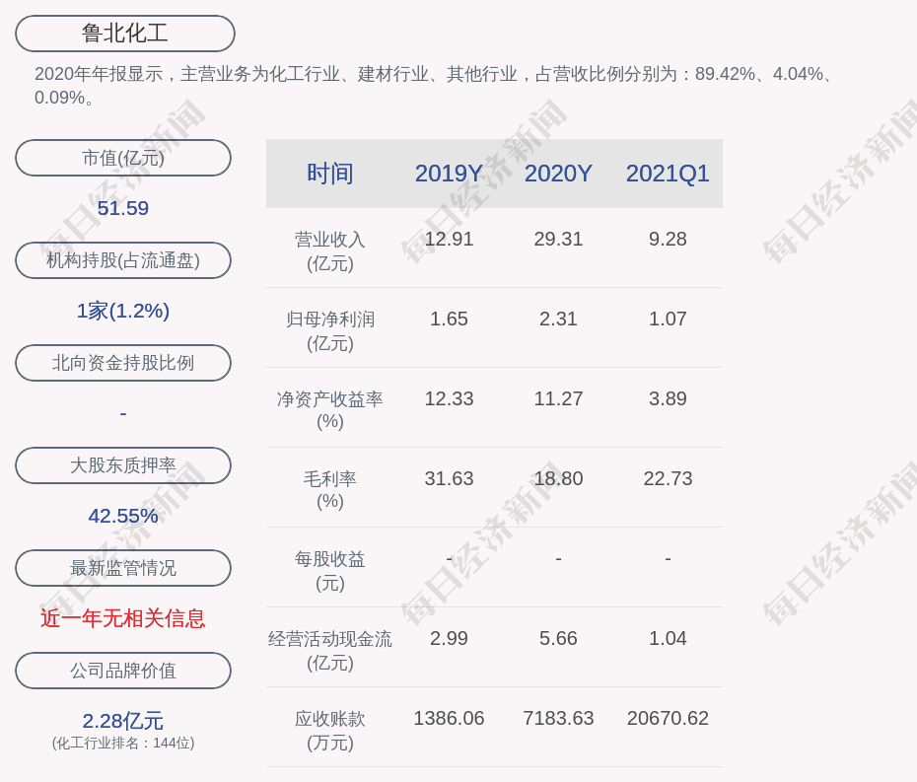Viewport: 917px width, 782px height.
Task: Click the note (化工行业排名：144位)
Action: (123, 743)
